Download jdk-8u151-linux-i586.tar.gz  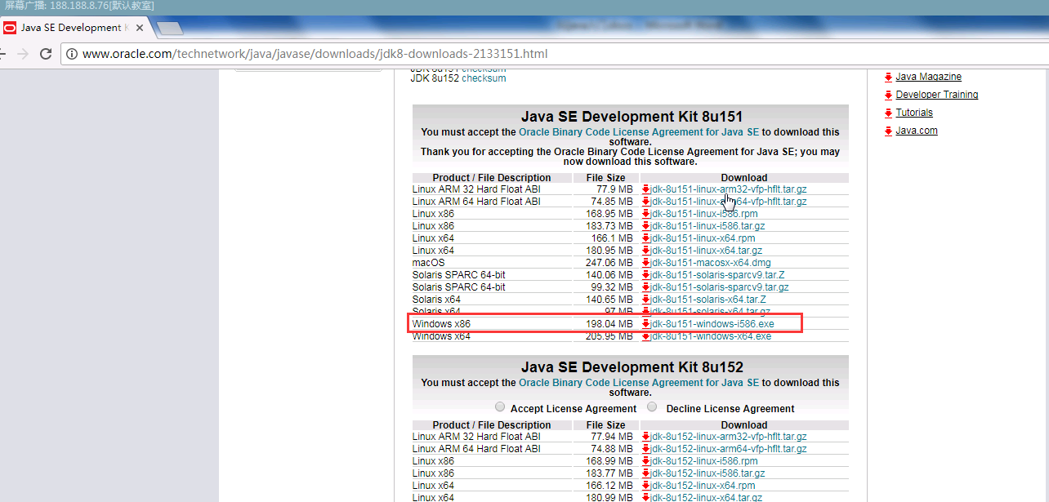click(x=708, y=226)
